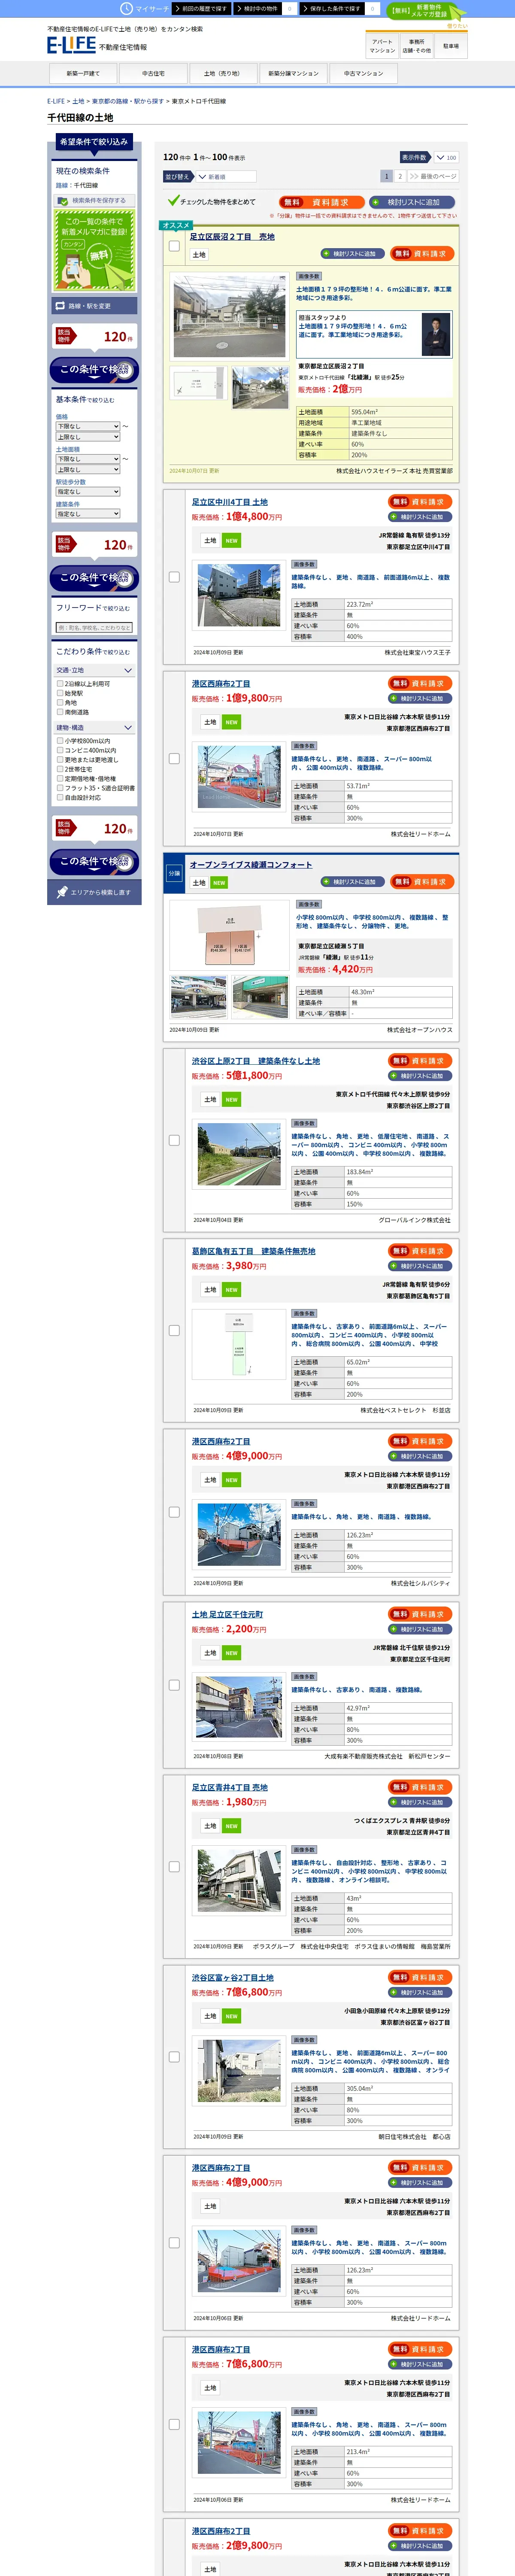This screenshot has height=2576, width=515.
Task: Click the first この条件で検索 magnifier button
Action: tap(94, 370)
